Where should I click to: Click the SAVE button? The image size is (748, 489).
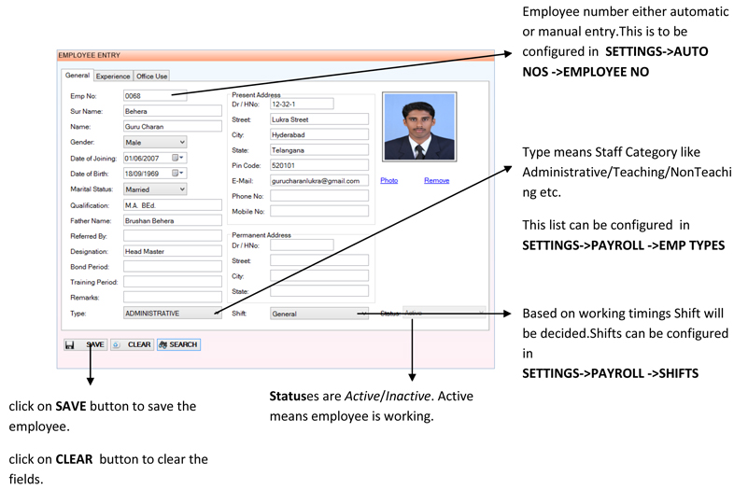[x=86, y=344]
